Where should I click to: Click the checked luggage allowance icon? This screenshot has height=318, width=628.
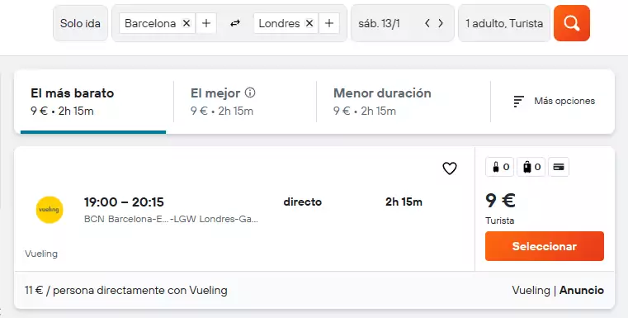pos(531,167)
